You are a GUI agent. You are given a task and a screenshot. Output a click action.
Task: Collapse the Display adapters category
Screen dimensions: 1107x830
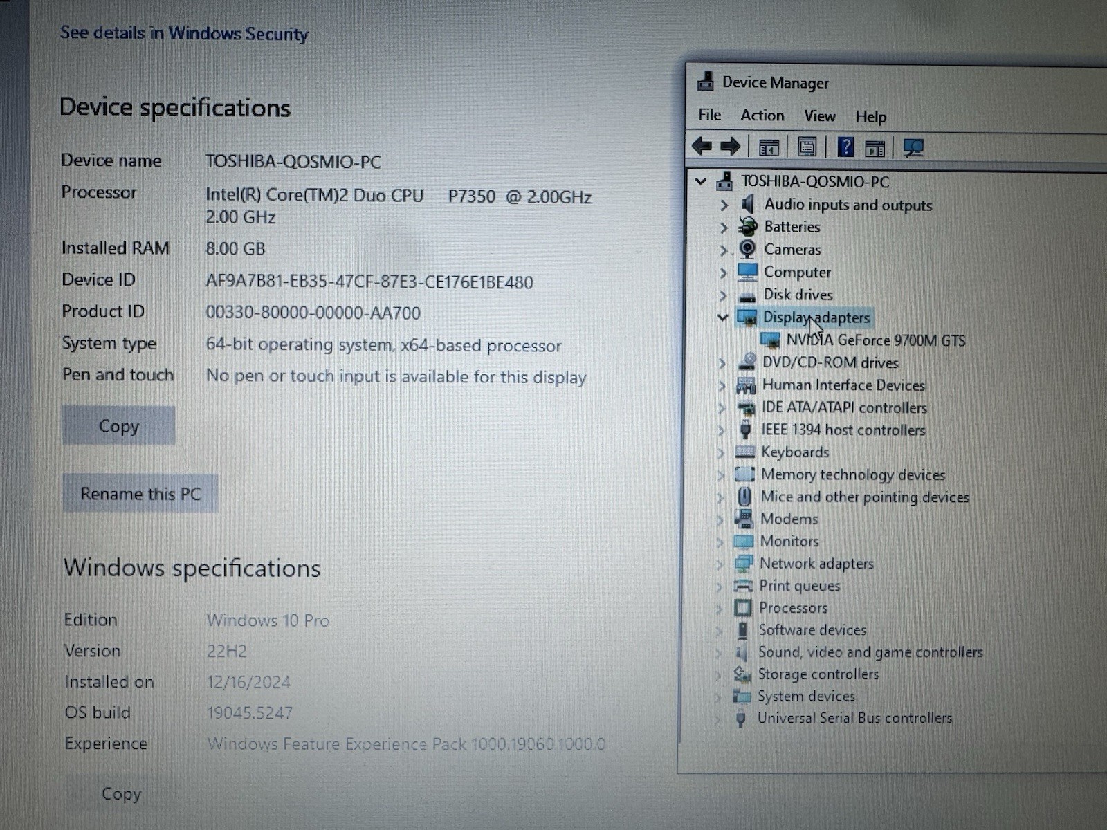pos(723,317)
